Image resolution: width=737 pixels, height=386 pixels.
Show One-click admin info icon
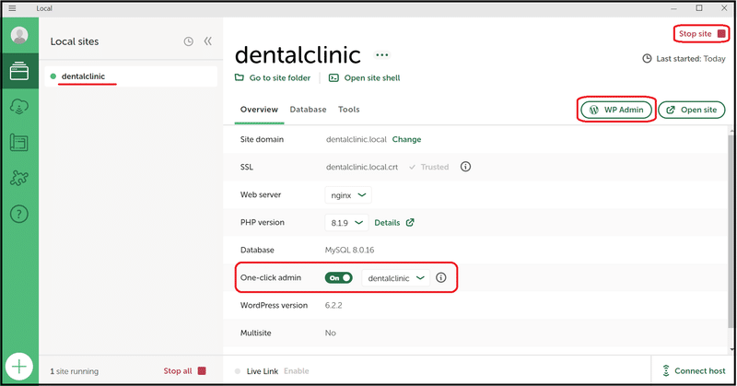click(x=441, y=277)
